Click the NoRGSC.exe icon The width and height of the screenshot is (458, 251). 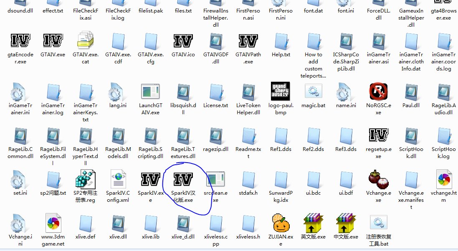tap(379, 92)
